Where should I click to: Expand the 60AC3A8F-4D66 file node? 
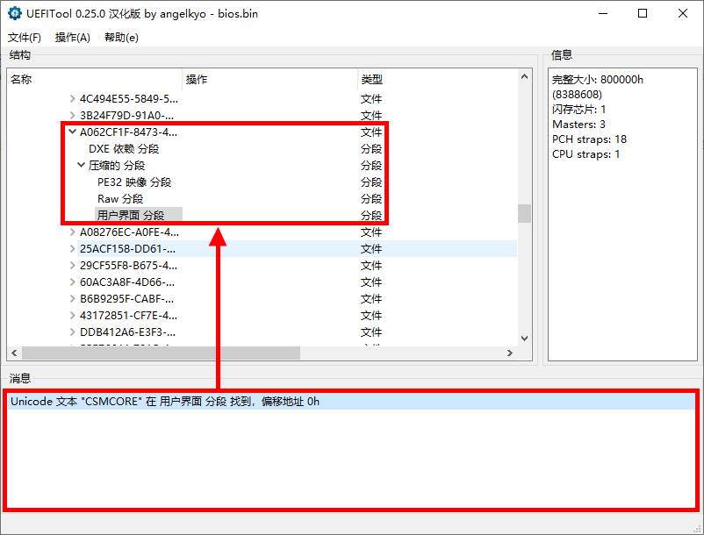click(72, 282)
